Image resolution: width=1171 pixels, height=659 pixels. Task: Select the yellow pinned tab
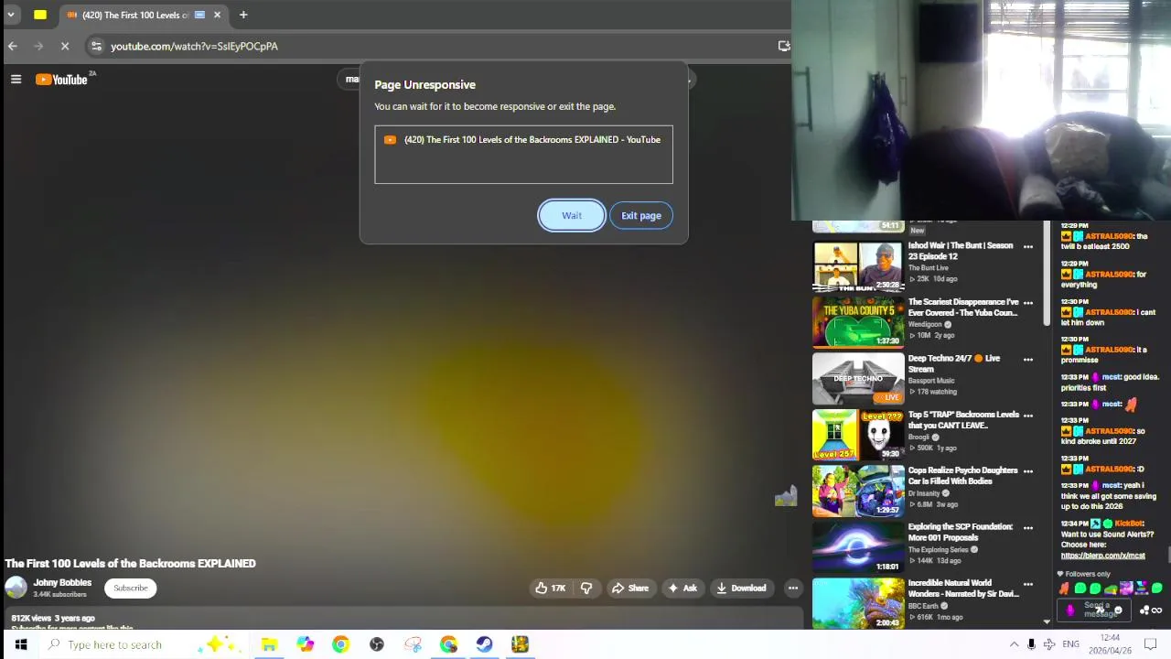[40, 15]
